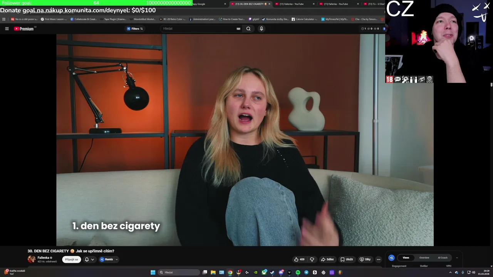Image resolution: width=493 pixels, height=277 pixels.
Task: Open NVIDIA app on taskbar
Action: tap(255, 272)
